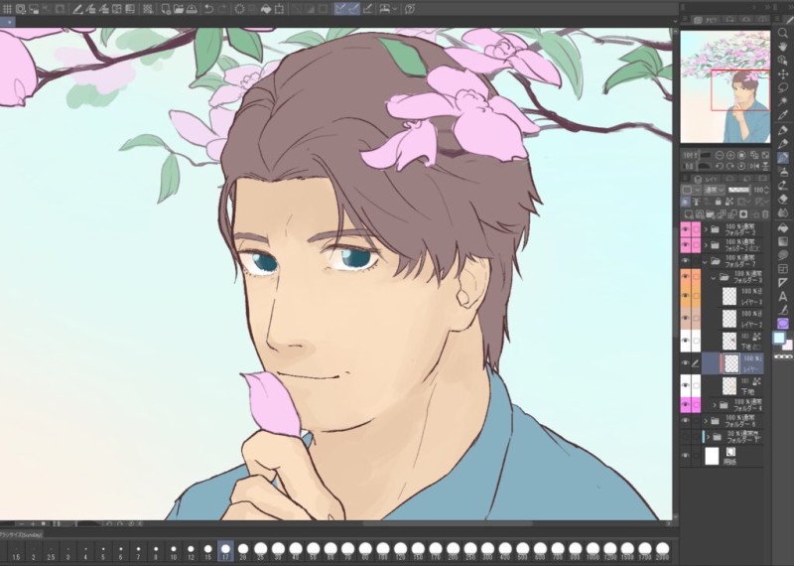Expand フォルダー 2 layer folder
The width and height of the screenshot is (794, 566).
coord(706,229)
